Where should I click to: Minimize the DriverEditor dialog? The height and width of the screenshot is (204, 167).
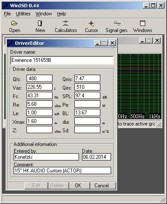(97, 43)
